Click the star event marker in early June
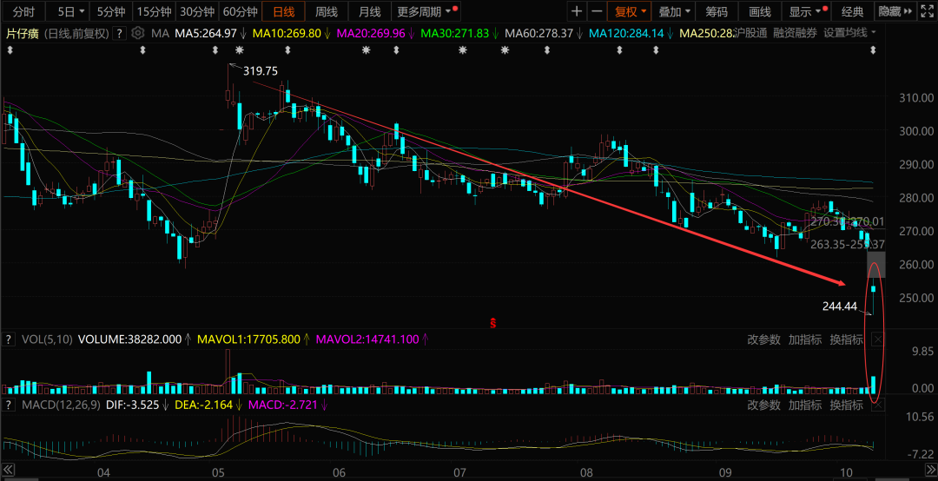This screenshot has width=938, height=481. (367, 50)
